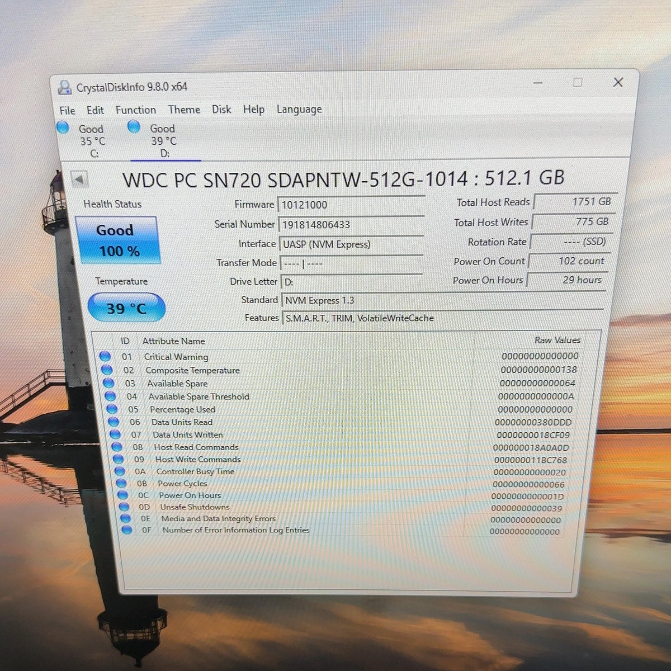Open the Help menu

click(x=253, y=110)
